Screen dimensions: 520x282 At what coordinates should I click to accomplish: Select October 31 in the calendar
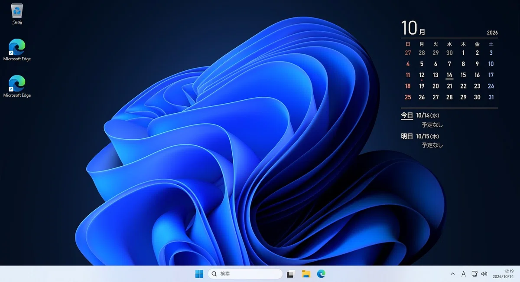pos(491,97)
